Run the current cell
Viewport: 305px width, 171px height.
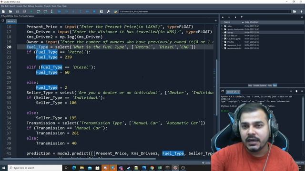[x=38, y=11]
